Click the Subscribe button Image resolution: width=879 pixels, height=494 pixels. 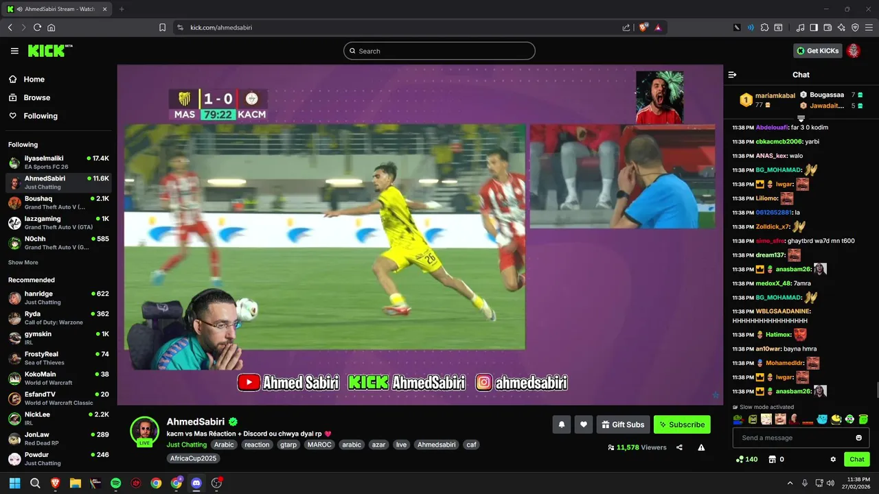coord(682,425)
